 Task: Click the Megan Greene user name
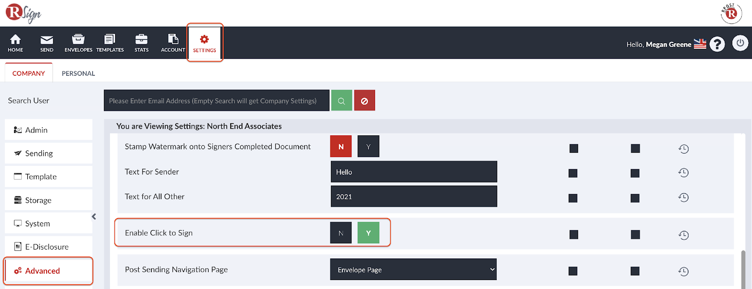coord(668,44)
